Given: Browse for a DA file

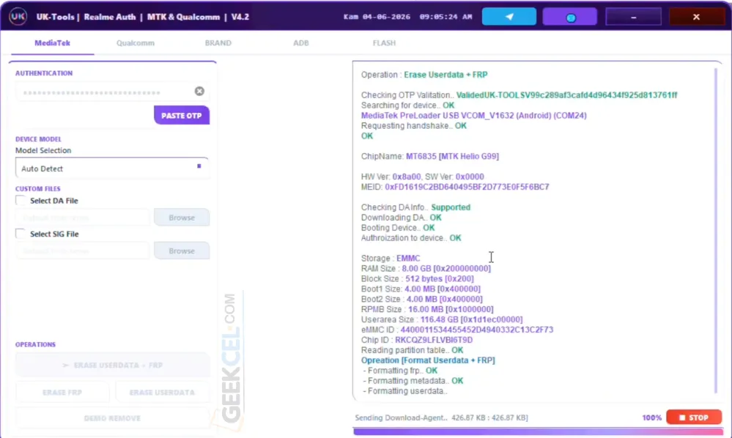Looking at the screenshot, I should click(182, 218).
